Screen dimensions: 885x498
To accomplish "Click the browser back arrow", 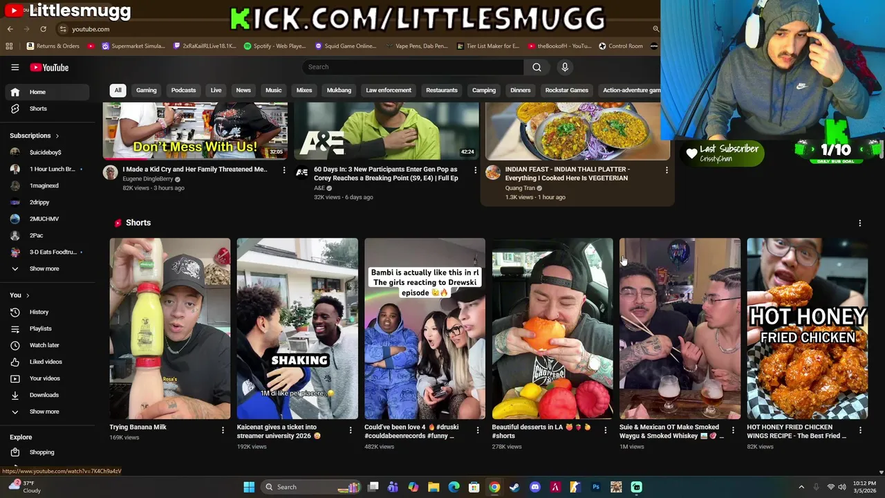I will [10, 29].
